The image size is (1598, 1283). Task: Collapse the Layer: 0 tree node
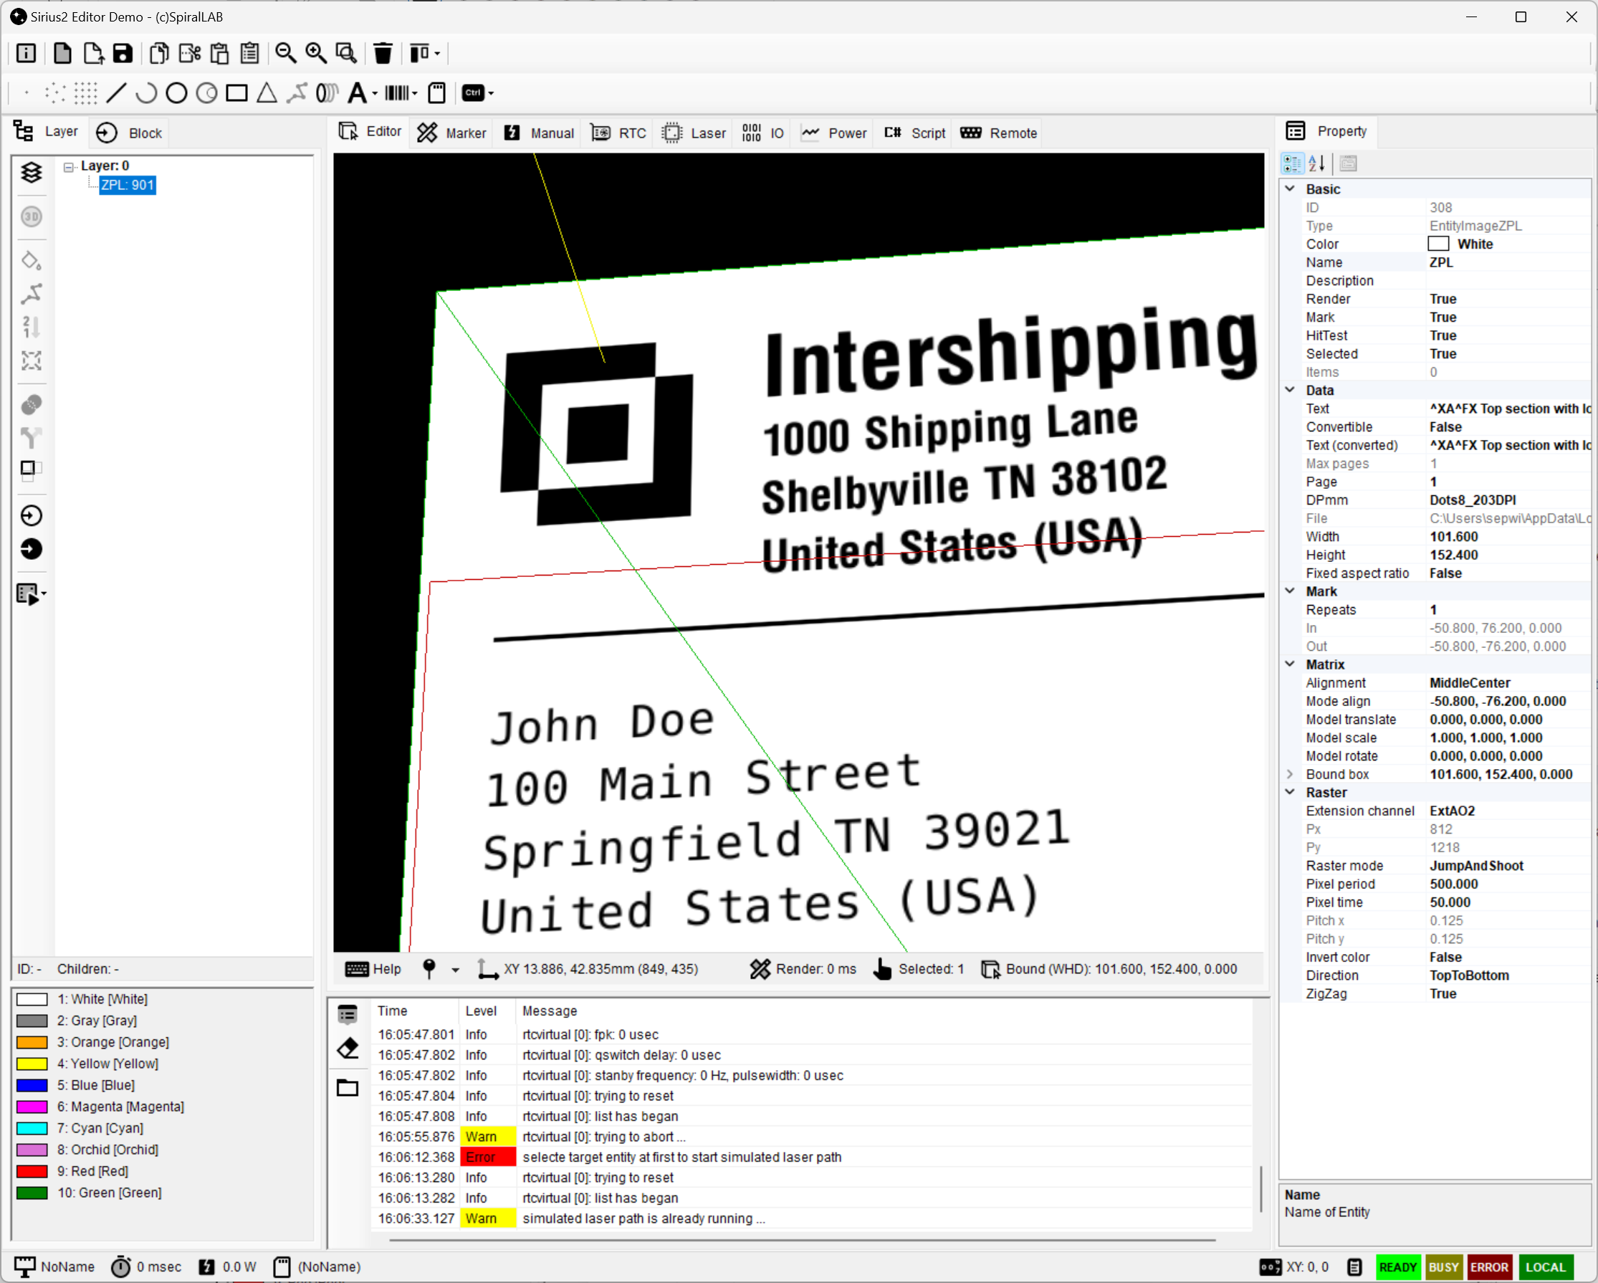[x=69, y=167]
